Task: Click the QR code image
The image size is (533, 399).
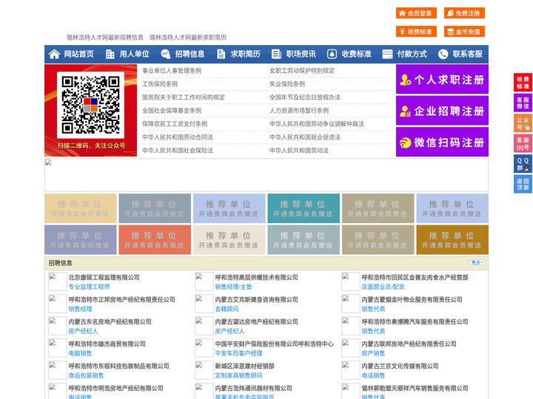Action: click(91, 104)
